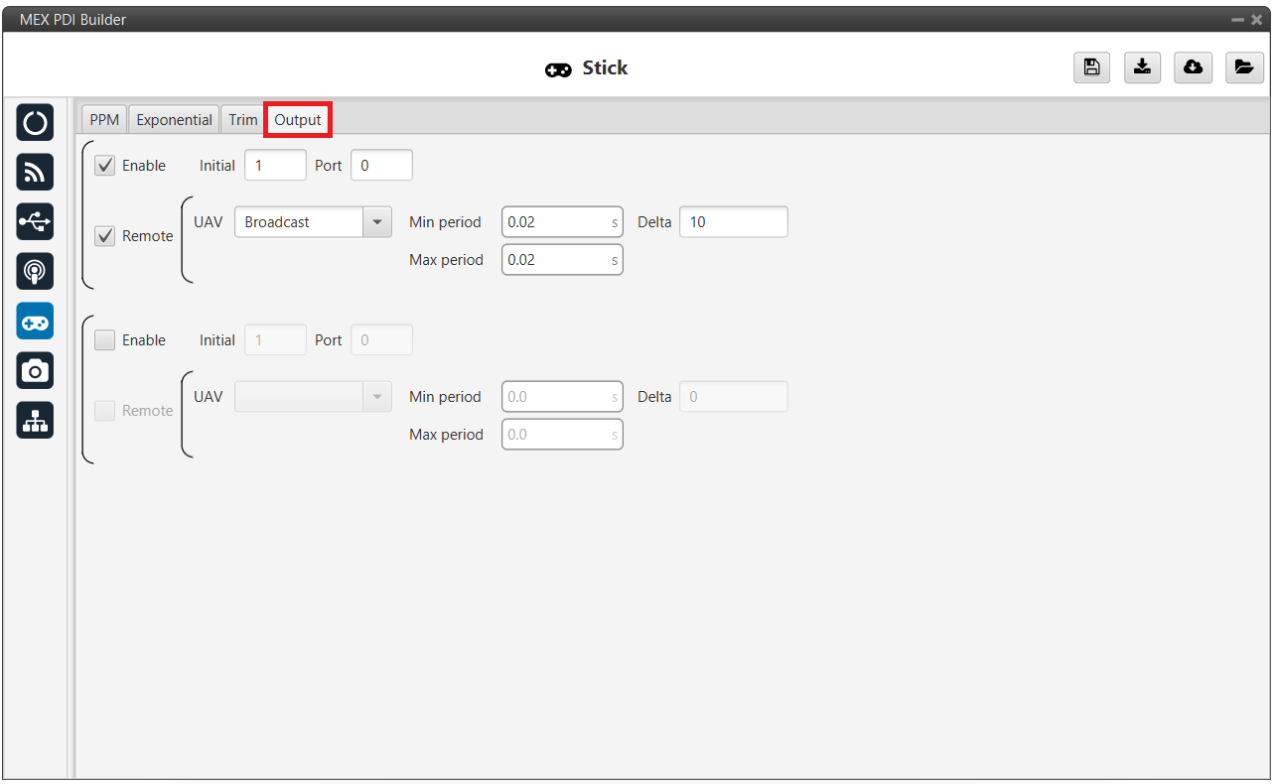This screenshot has width=1274, height=784.
Task: Check the second Enable checkbox
Action: point(104,340)
